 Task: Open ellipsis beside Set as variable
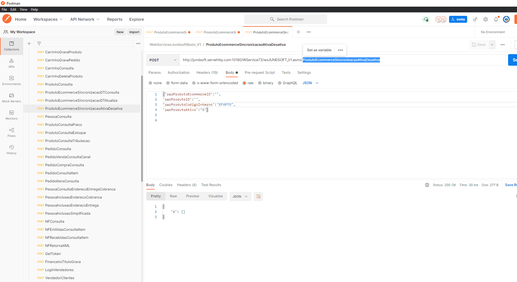point(340,50)
